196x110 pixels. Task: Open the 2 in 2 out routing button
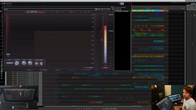tap(105, 9)
